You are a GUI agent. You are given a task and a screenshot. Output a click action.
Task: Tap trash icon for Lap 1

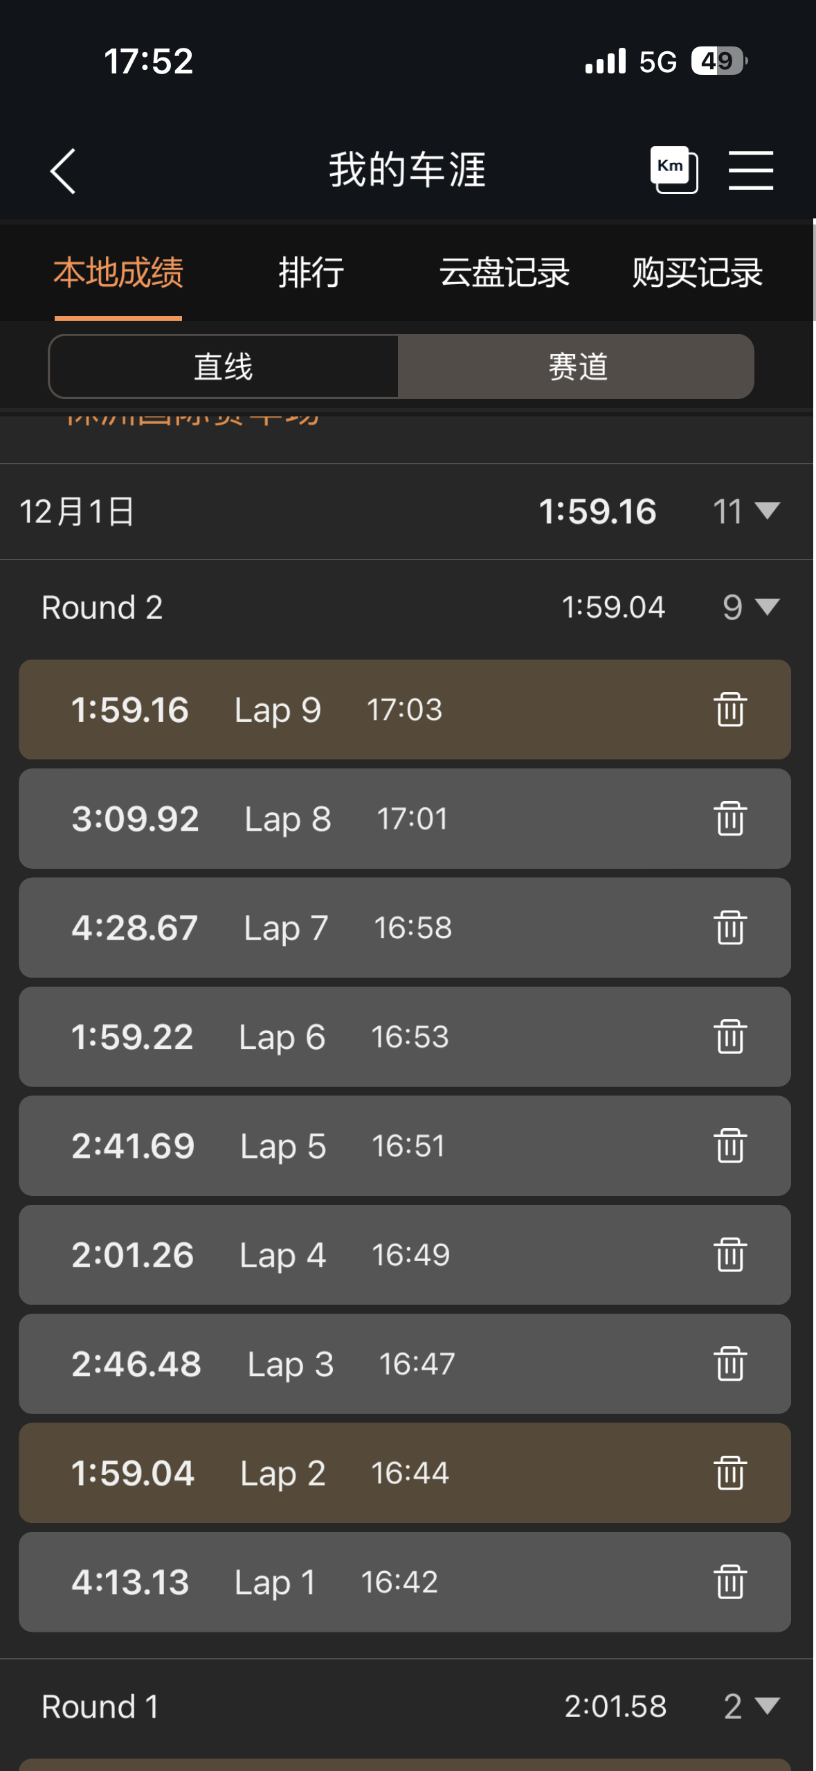click(x=729, y=1582)
